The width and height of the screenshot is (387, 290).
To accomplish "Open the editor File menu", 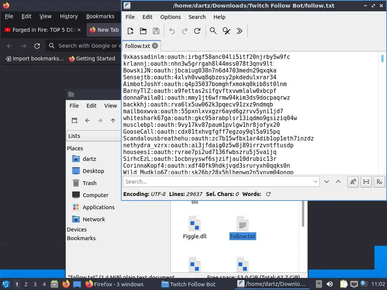I will coord(130,17).
